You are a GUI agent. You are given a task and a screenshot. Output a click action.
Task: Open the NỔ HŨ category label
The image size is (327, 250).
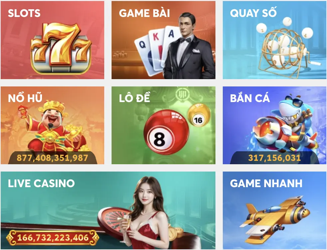coord(25,98)
